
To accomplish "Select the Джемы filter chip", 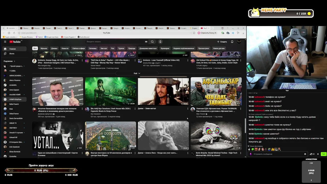I will pos(54,48).
